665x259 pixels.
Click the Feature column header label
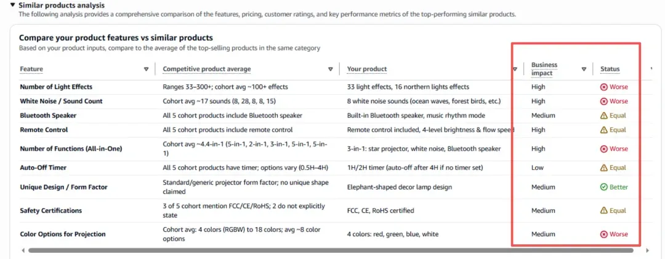31,69
